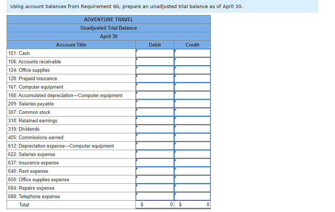Click the Debit field for 167: Computer equipment
The image size is (335, 212).
click(155, 87)
